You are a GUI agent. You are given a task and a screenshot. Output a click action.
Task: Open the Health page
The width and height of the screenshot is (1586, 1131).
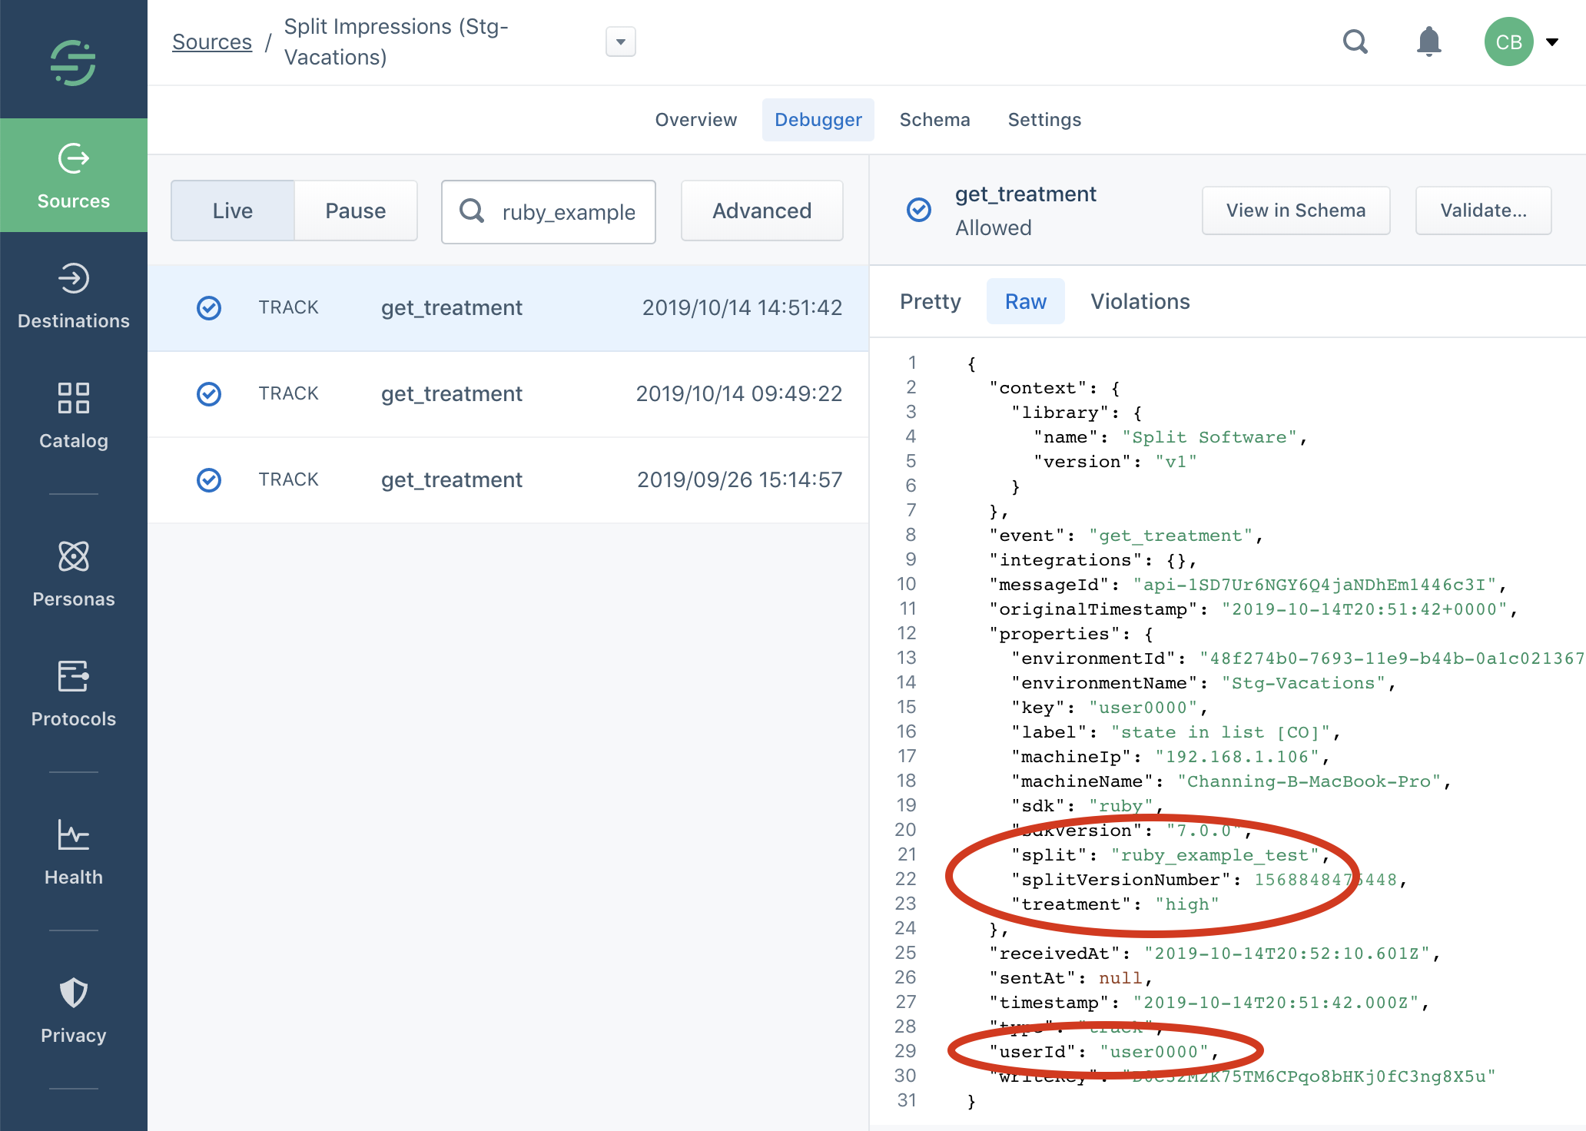click(x=73, y=852)
